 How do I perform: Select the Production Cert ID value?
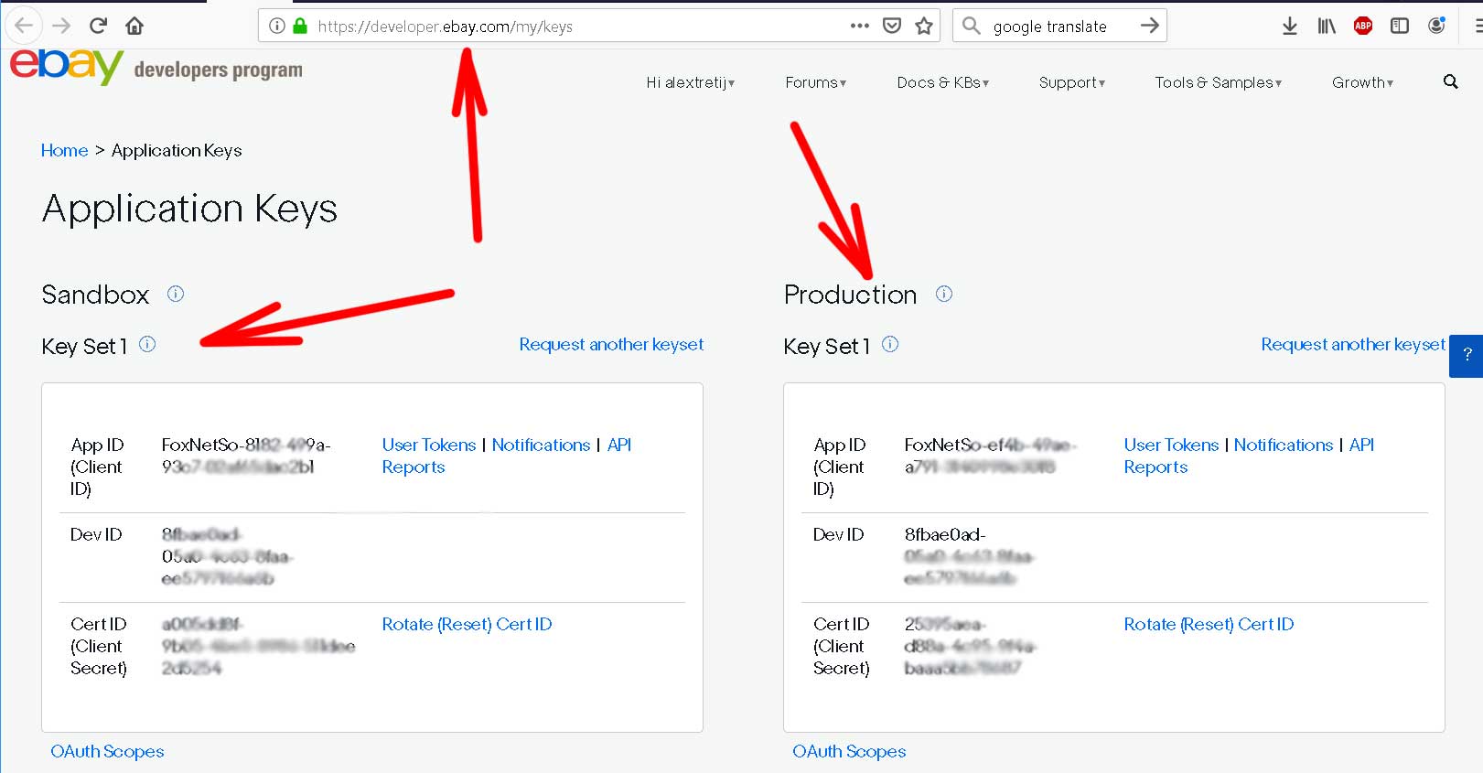pos(971,646)
